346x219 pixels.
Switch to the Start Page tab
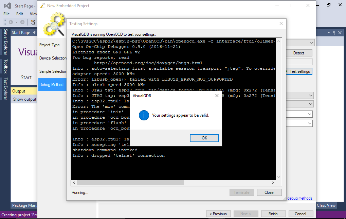tap(21, 33)
